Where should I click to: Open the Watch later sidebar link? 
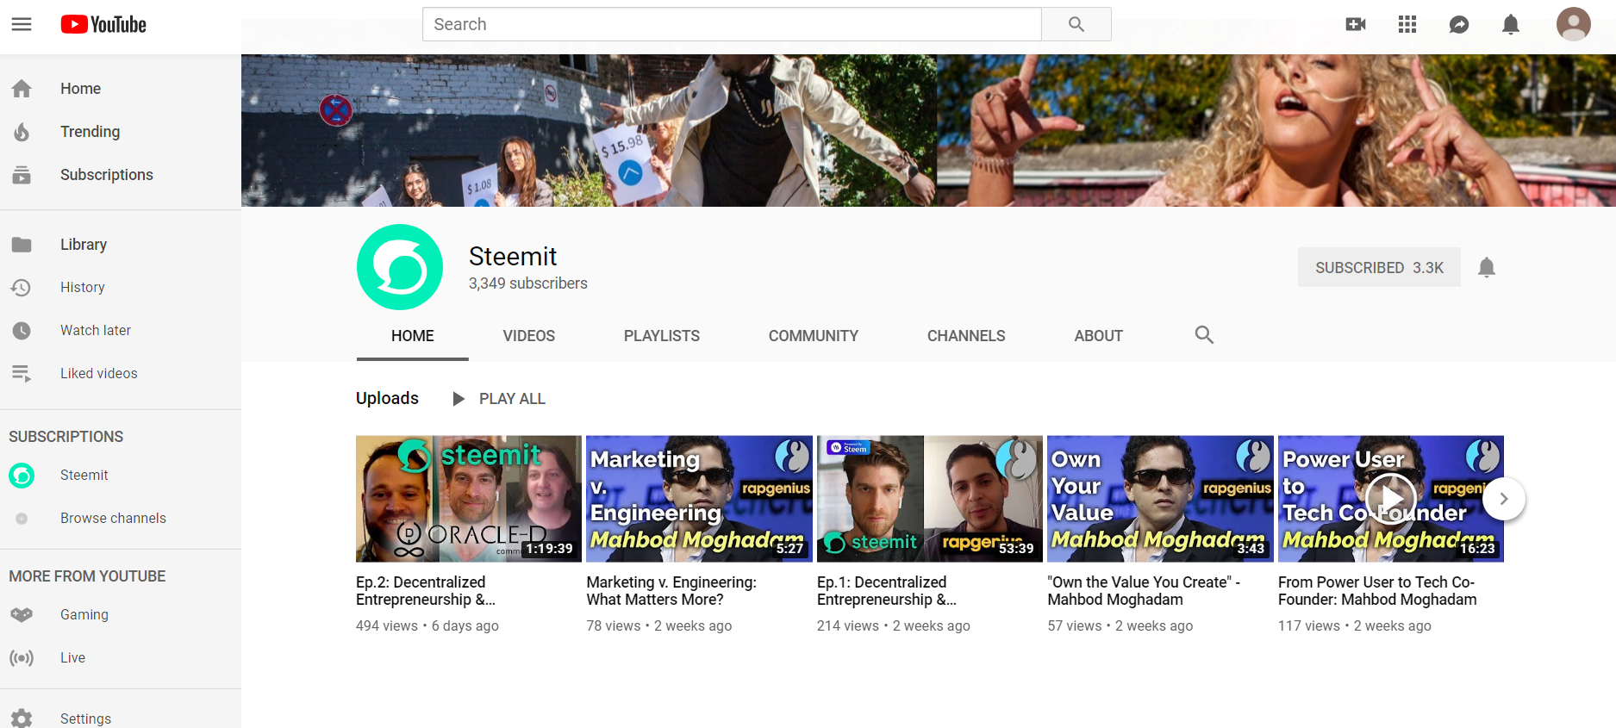(96, 330)
